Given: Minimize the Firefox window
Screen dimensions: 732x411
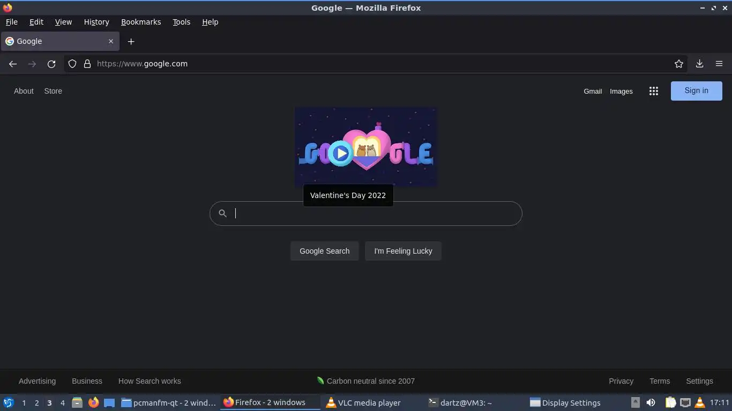Looking at the screenshot, I should point(703,8).
